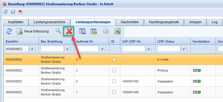Click the floppy disk save icon
The width and height of the screenshot is (223, 102).
[x=13, y=12]
